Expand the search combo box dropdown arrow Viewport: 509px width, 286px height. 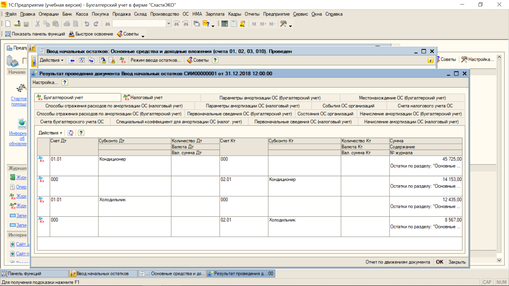click(169, 24)
